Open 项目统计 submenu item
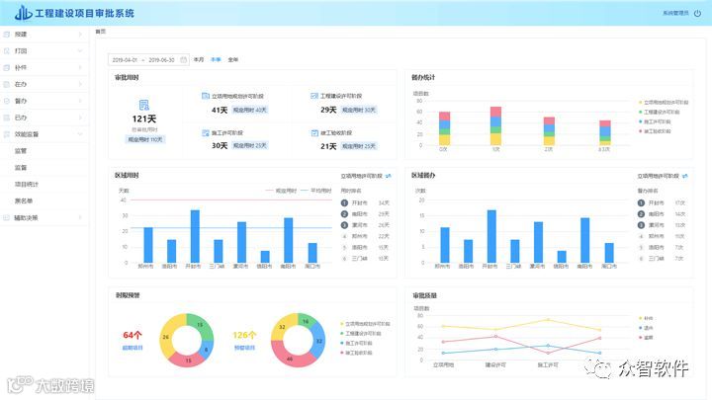The height and width of the screenshot is (400, 712). [x=27, y=184]
